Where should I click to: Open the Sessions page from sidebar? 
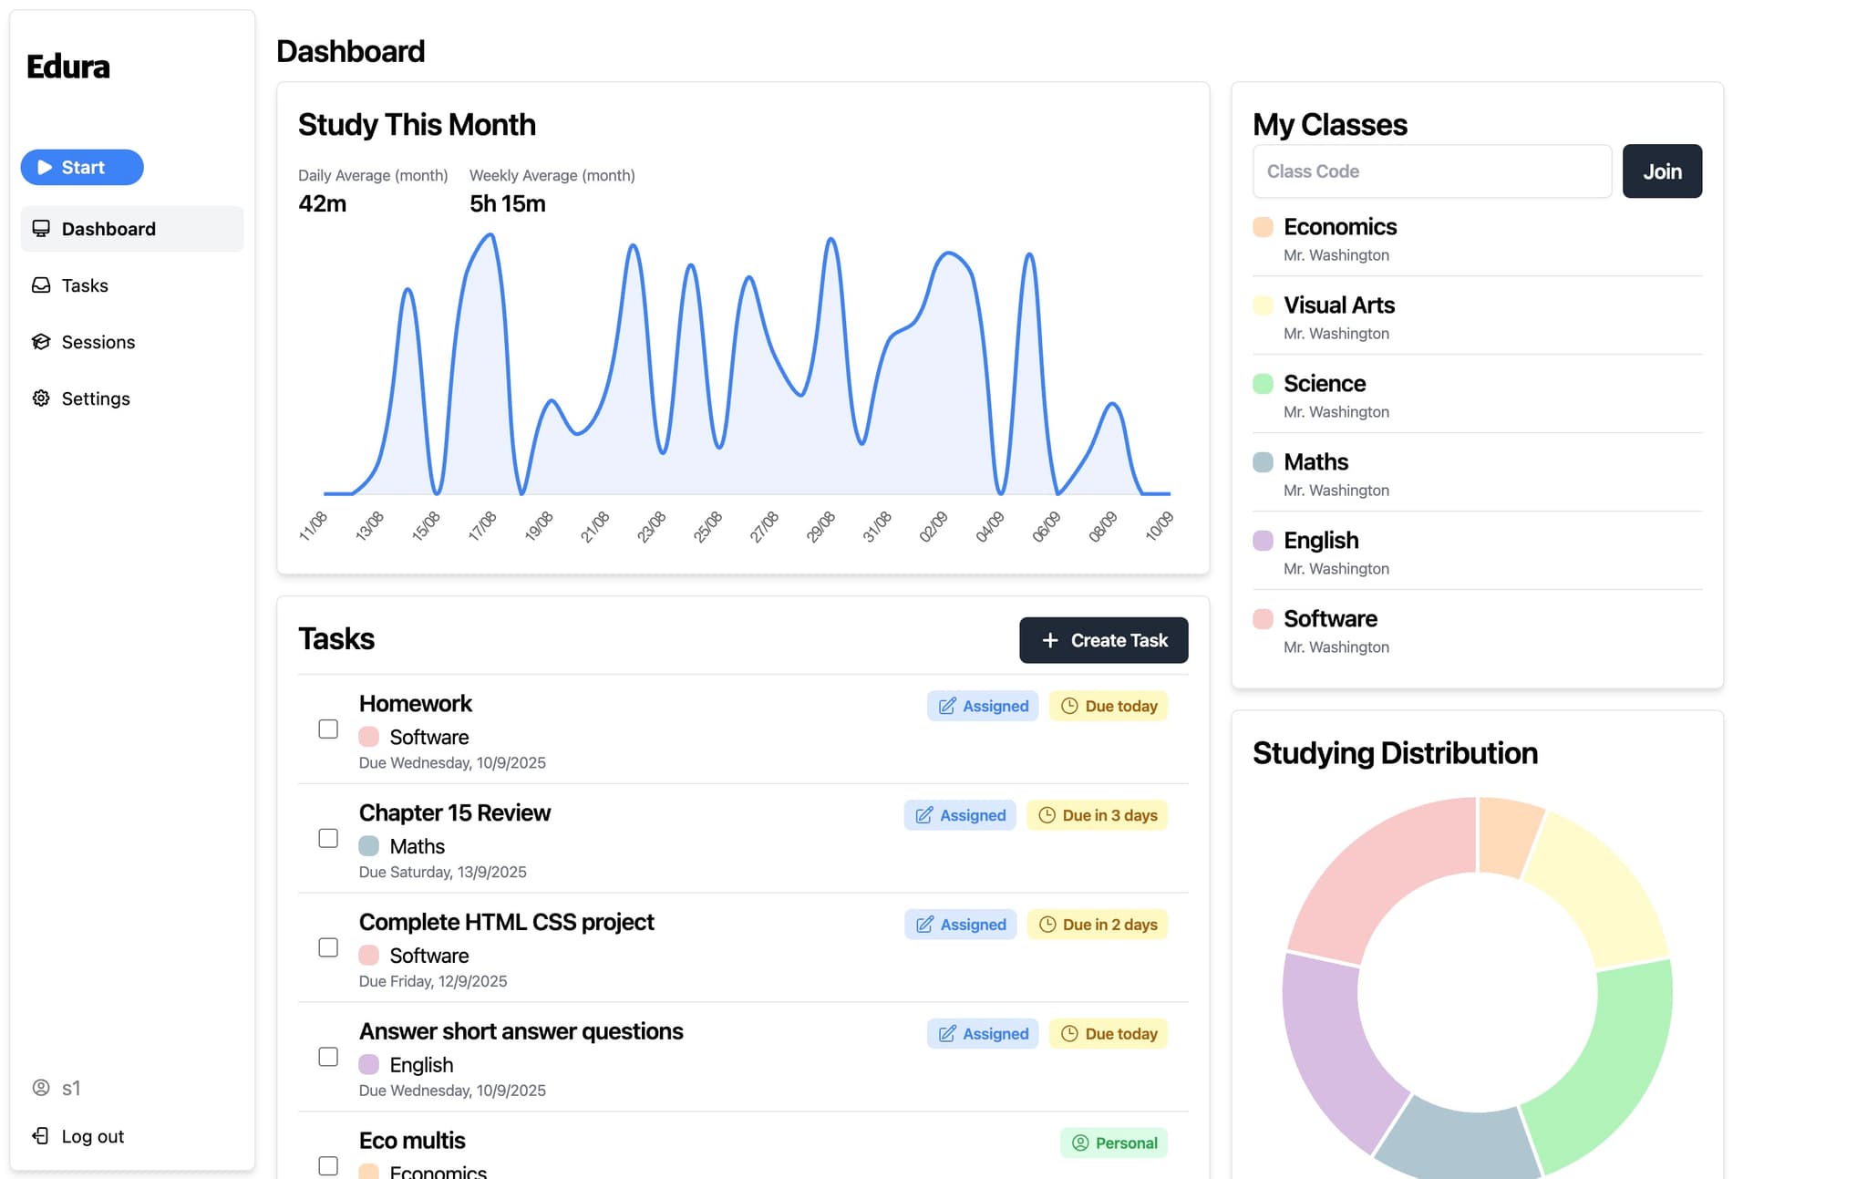click(x=98, y=341)
